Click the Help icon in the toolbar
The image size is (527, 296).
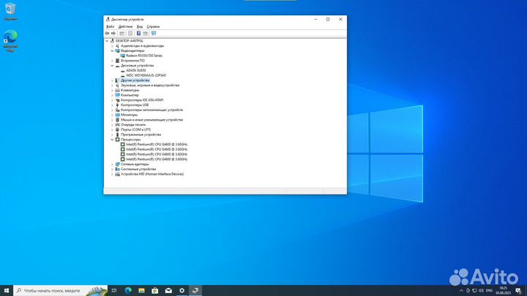[x=138, y=33]
